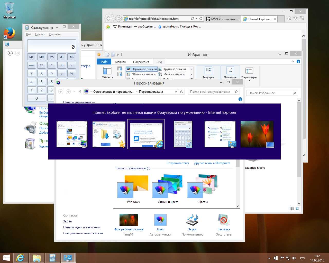Select the Huge icons view option
329x263 pixels.
tap(142, 69)
